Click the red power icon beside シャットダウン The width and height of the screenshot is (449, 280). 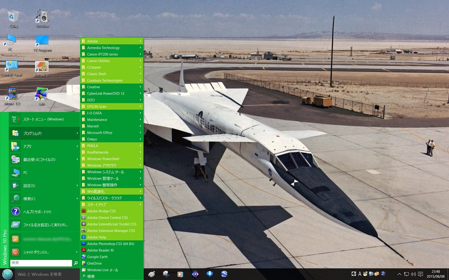click(15, 252)
